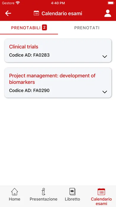Tap the Home house icon

pyautogui.click(x=14, y=192)
